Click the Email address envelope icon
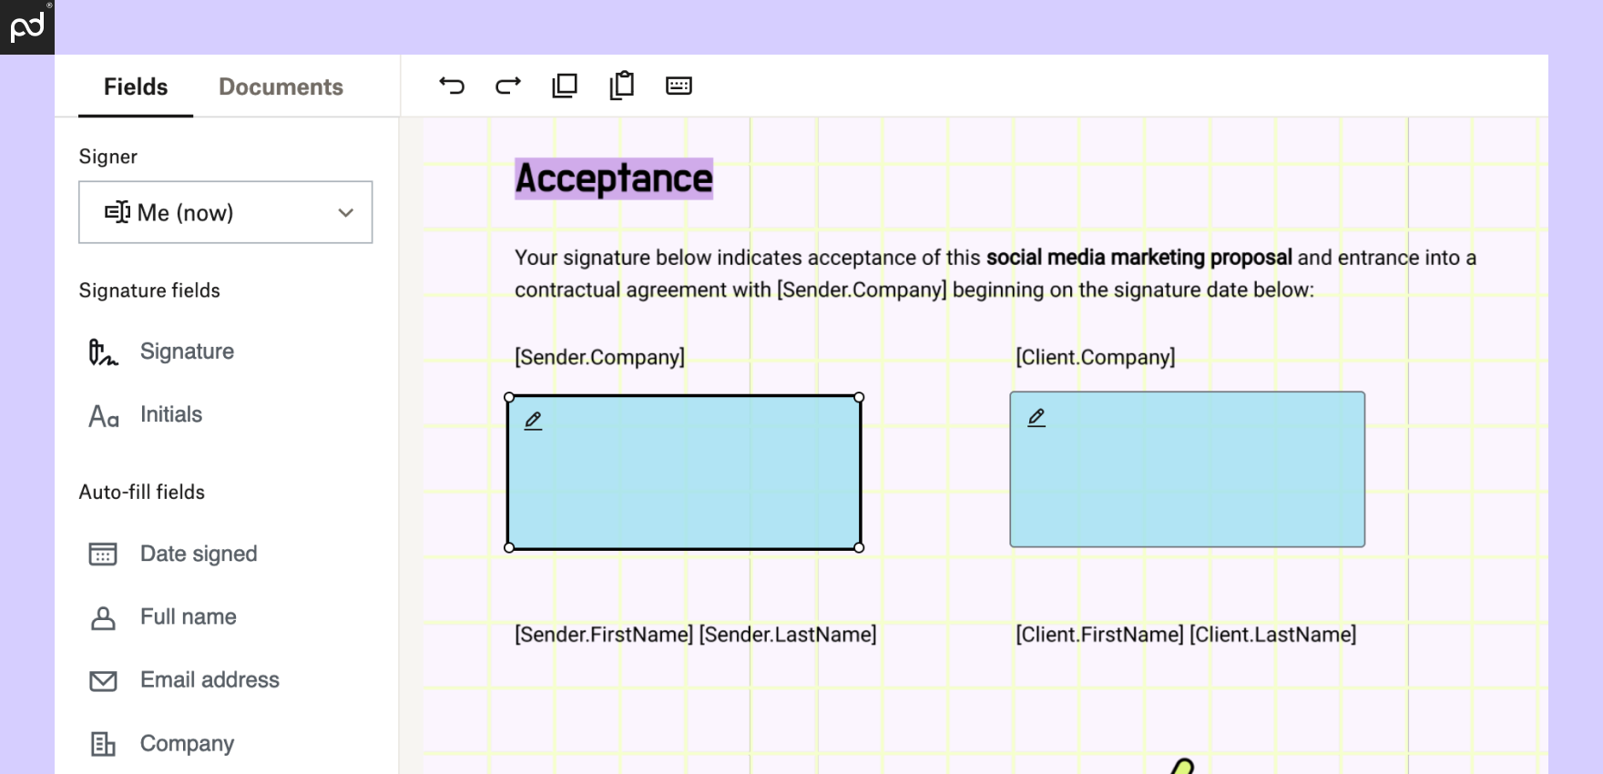 point(103,681)
